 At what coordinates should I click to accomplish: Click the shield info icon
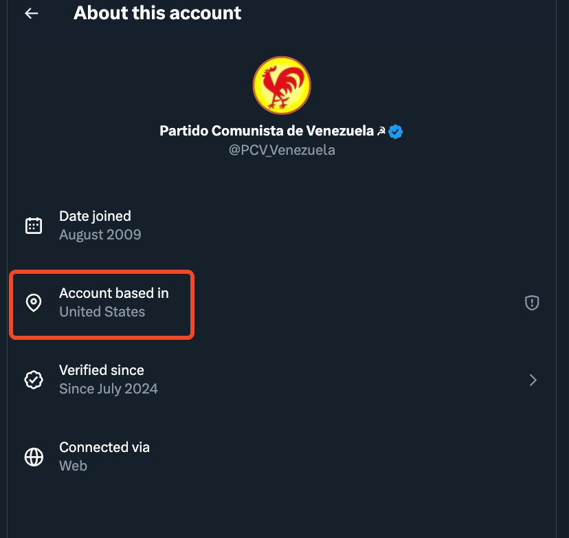coord(532,303)
